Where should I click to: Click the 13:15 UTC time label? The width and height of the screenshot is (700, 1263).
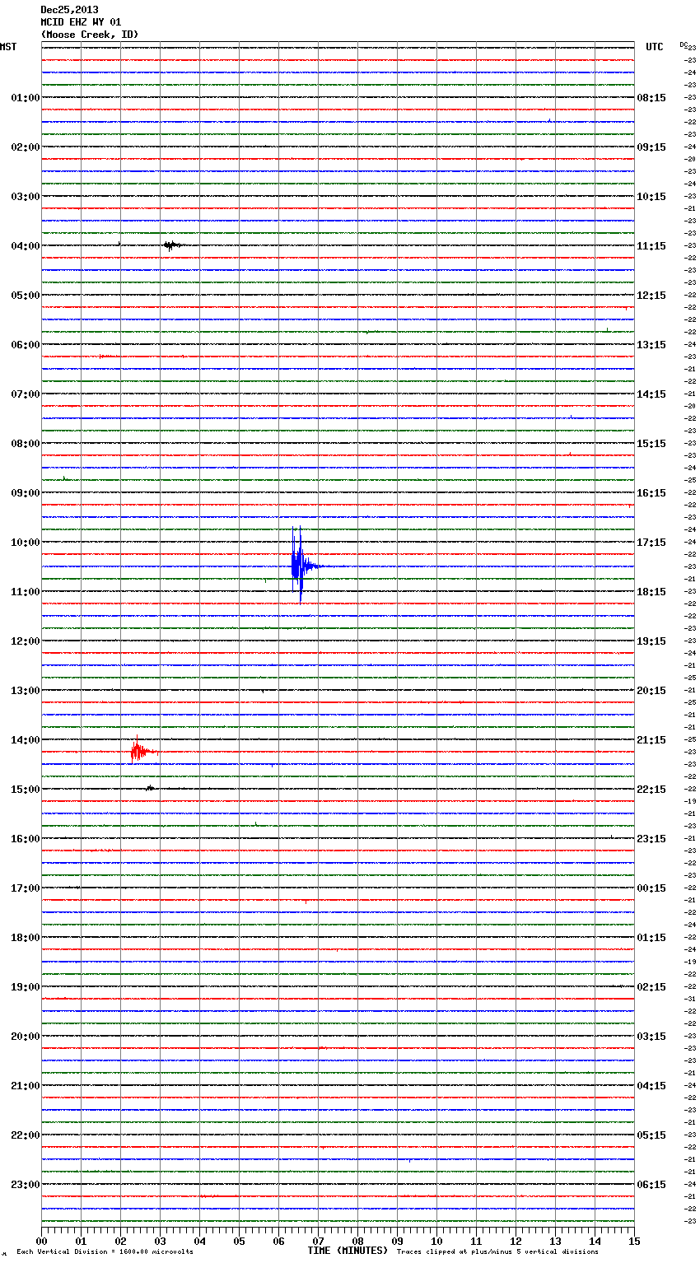coord(651,345)
